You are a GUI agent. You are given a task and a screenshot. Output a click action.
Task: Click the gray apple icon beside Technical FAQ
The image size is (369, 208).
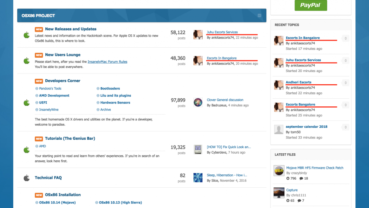point(27,178)
